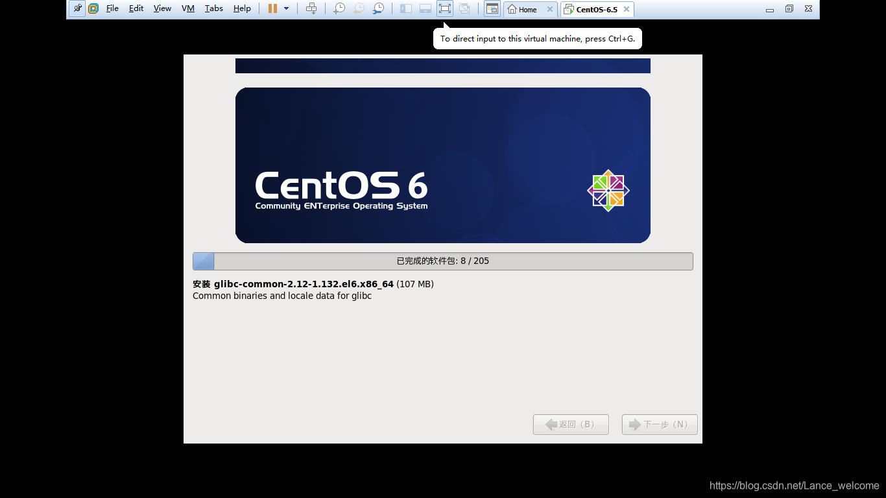The image size is (886, 498).
Task: Toggle the library sidebar panel icon
Action: (406, 9)
